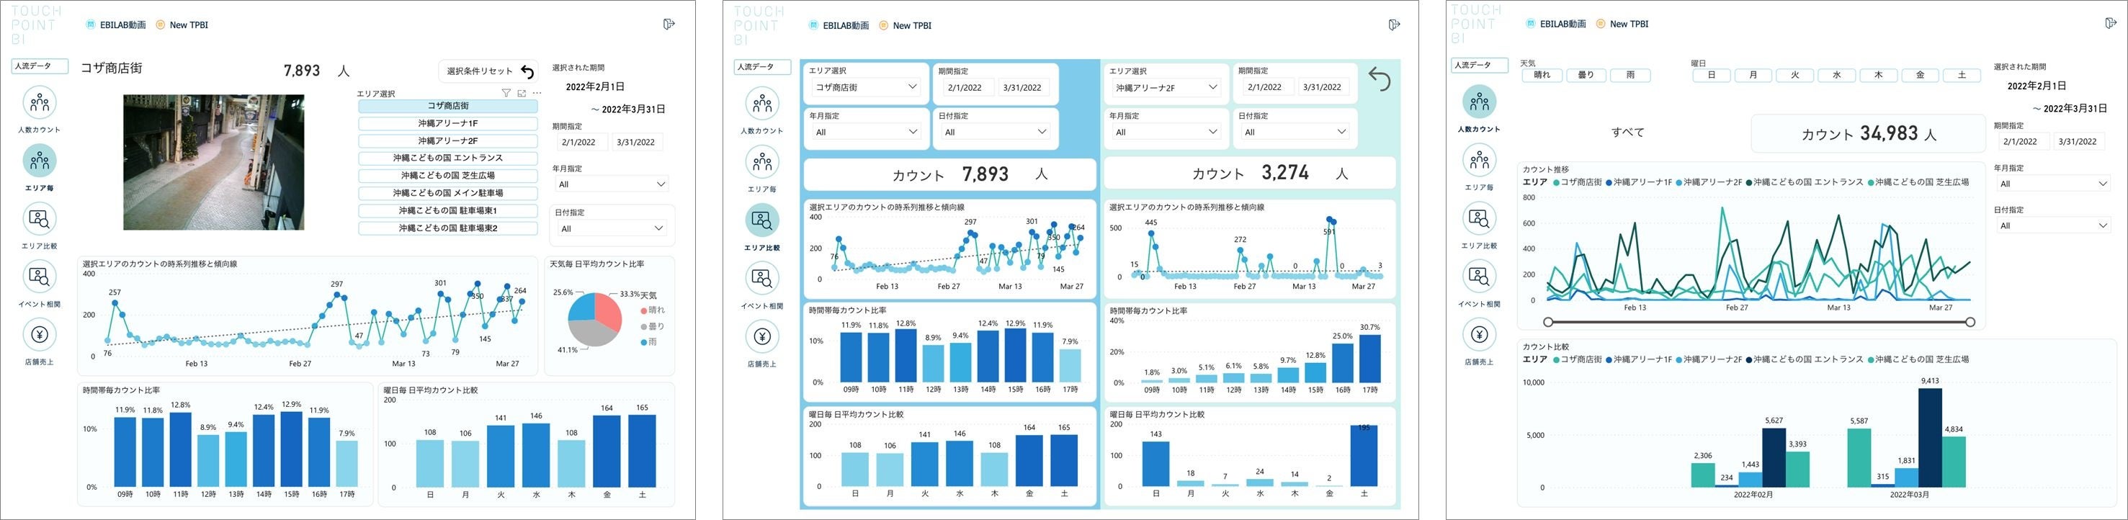Open more options ellipsis above エリア選択 list

pos(537,94)
